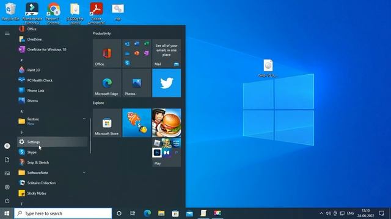Click the Windows Start button
This screenshot has height=219, width=391.
point(7,214)
